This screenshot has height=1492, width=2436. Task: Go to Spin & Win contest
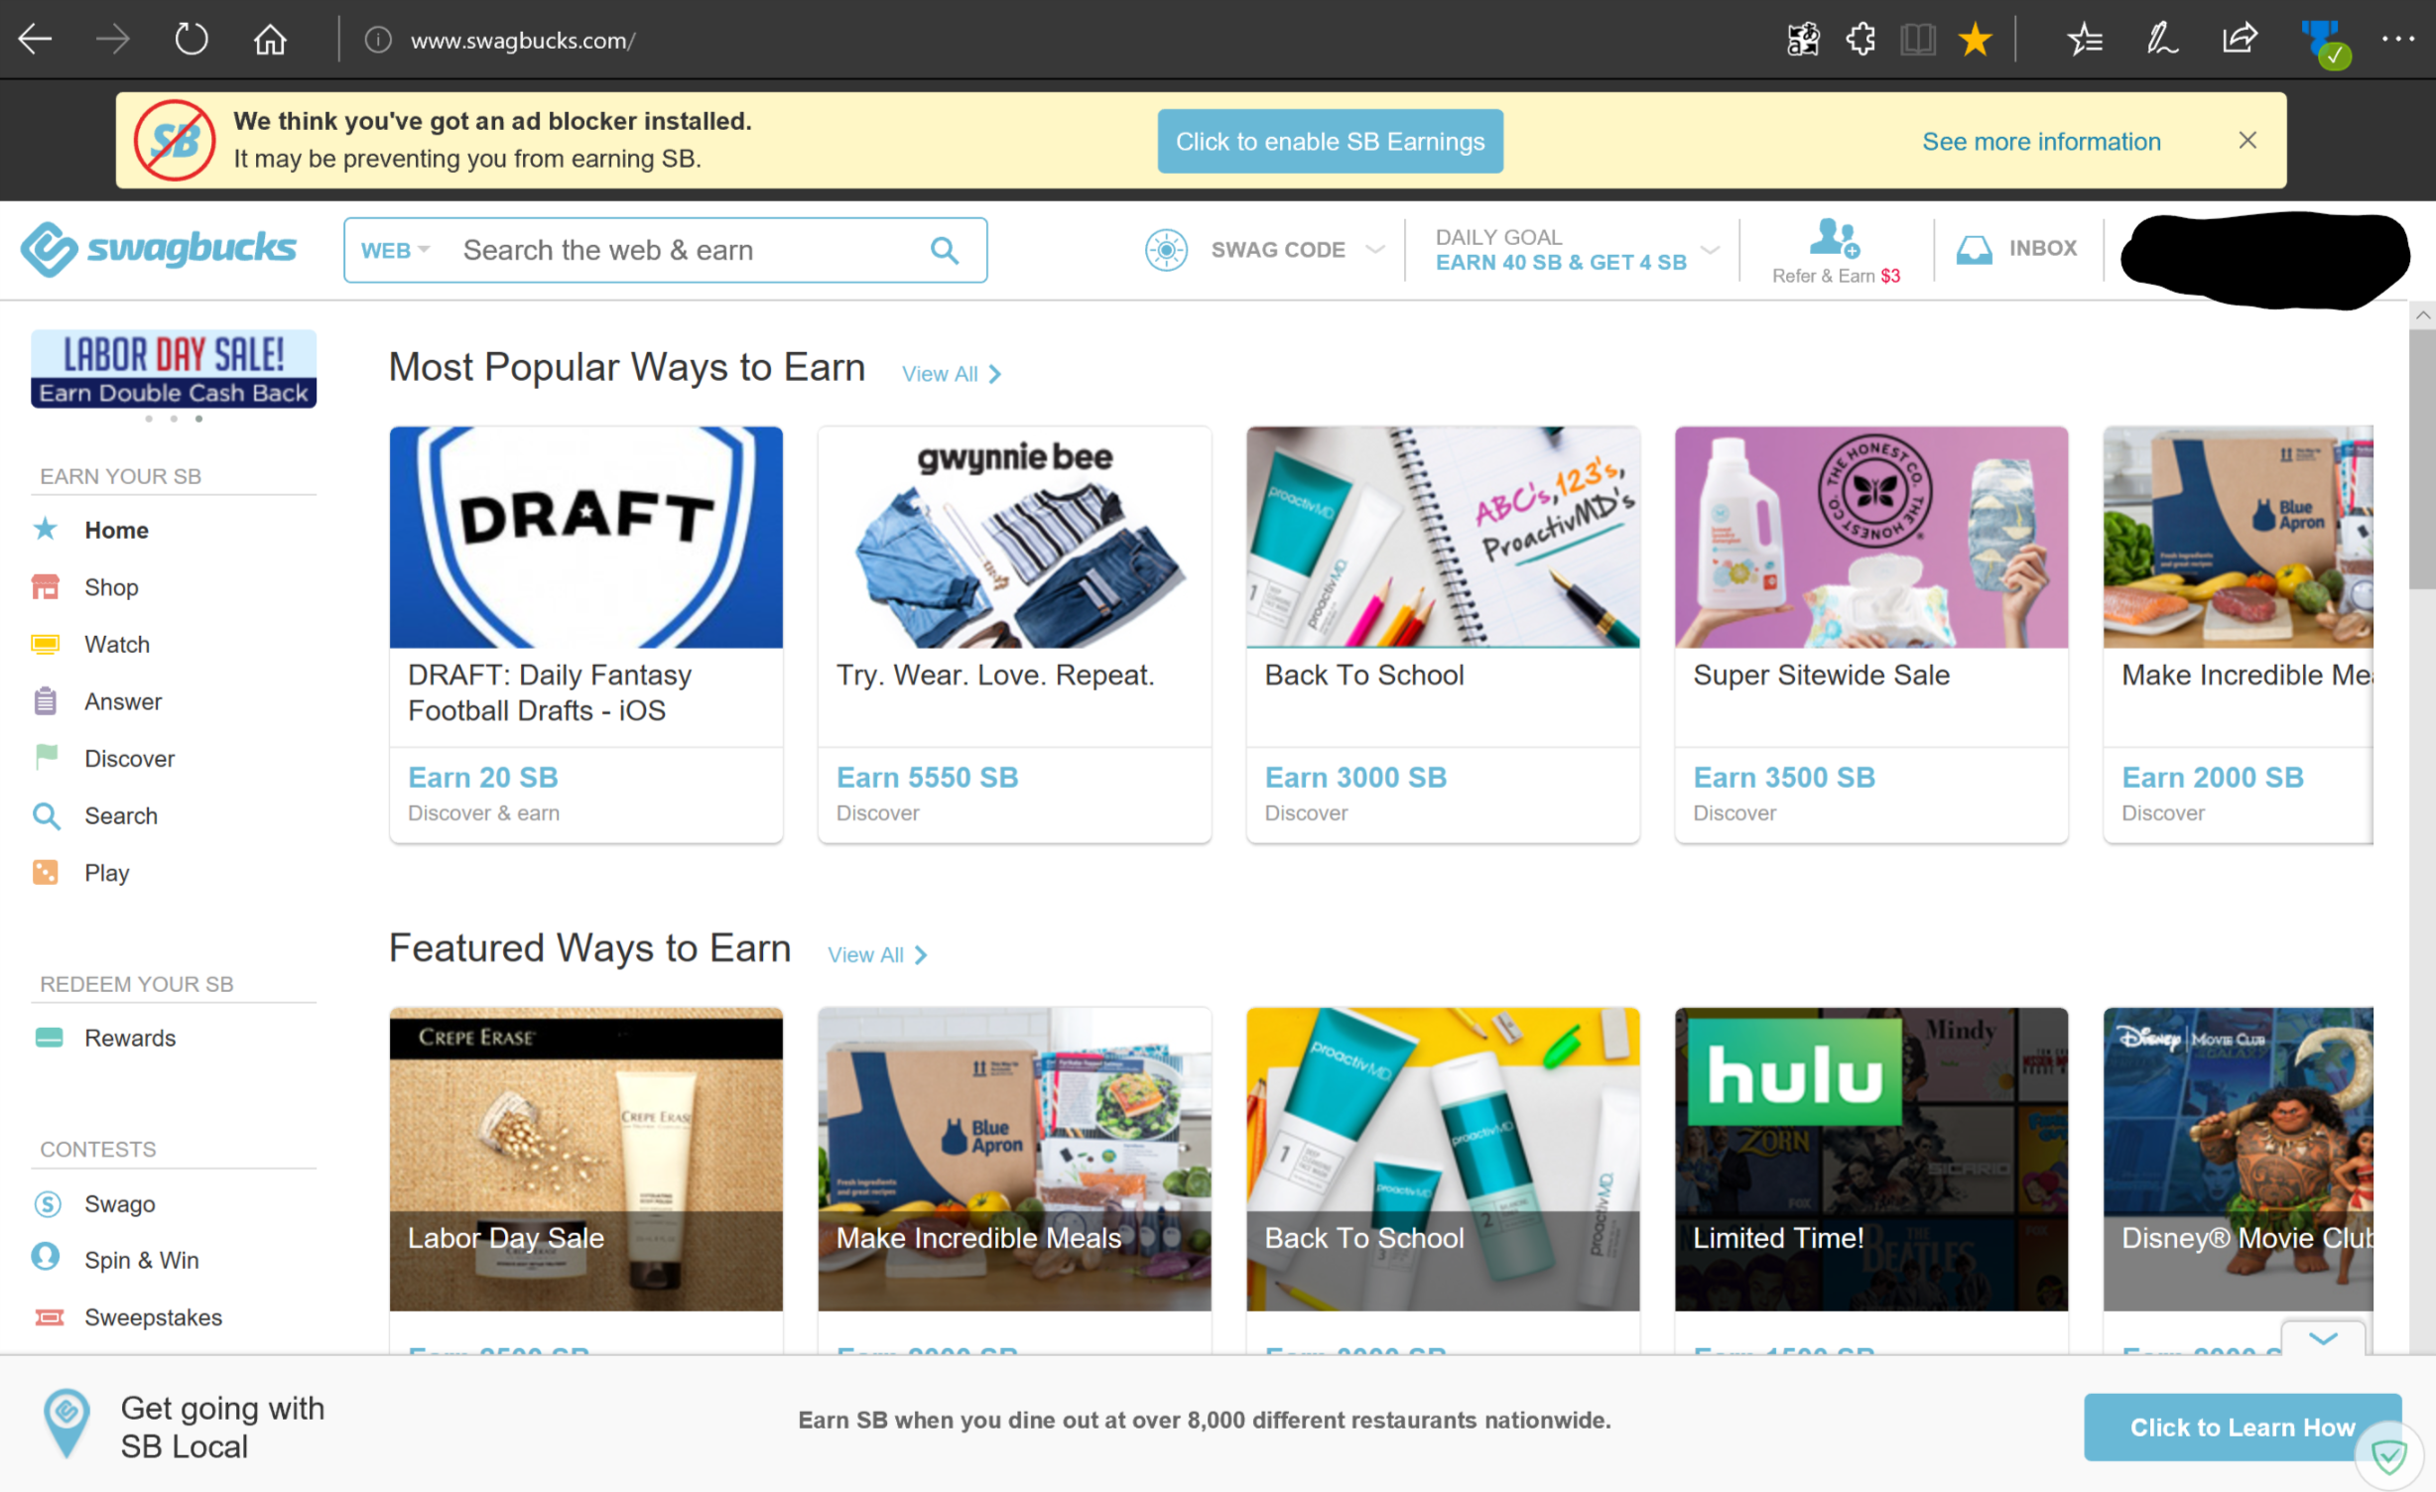141,1260
